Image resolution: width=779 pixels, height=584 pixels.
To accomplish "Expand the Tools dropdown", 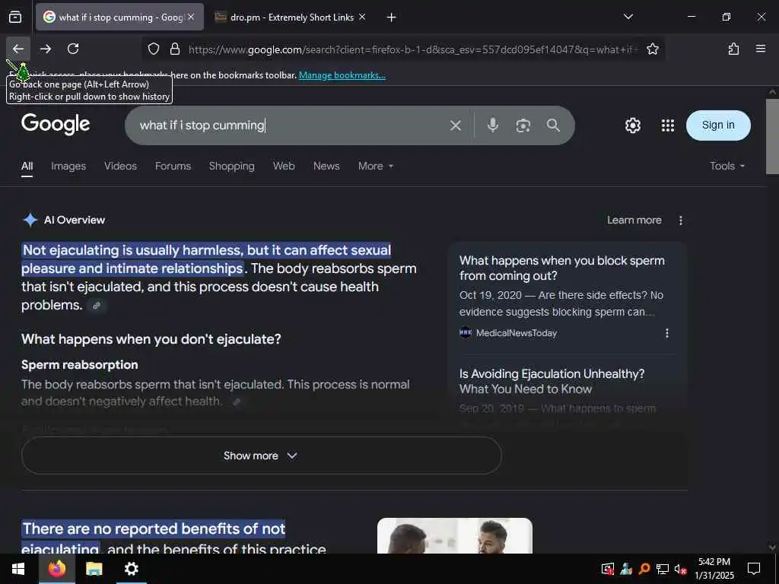I will [727, 166].
